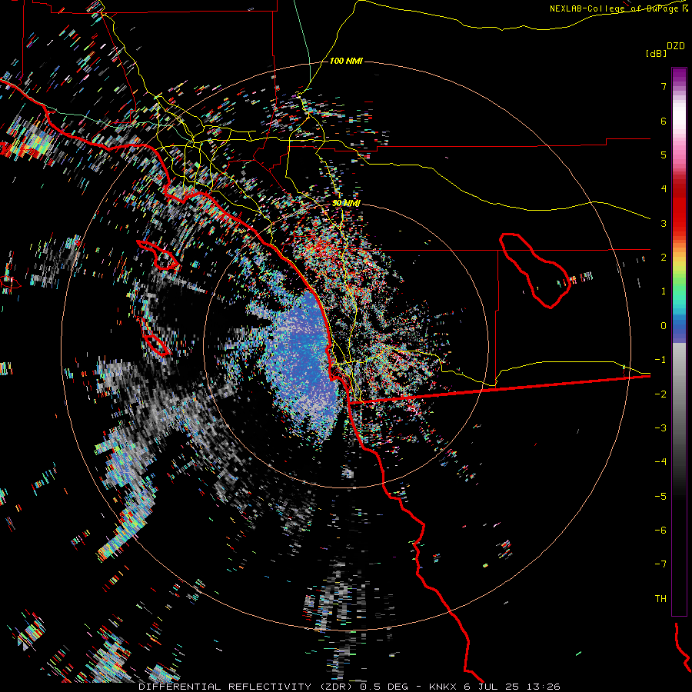Click the blue band of the color bar
This screenshot has width=692, height=692.
(x=679, y=327)
